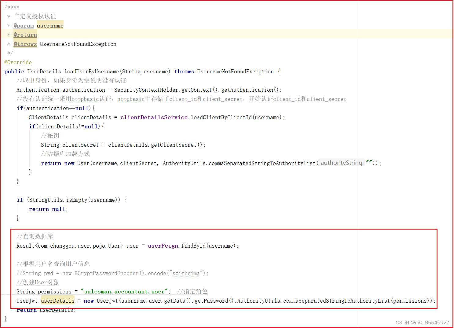Click the comment '//根据用户名查询用户信息'
Screen dimensions: 454x328
click(x=53, y=264)
